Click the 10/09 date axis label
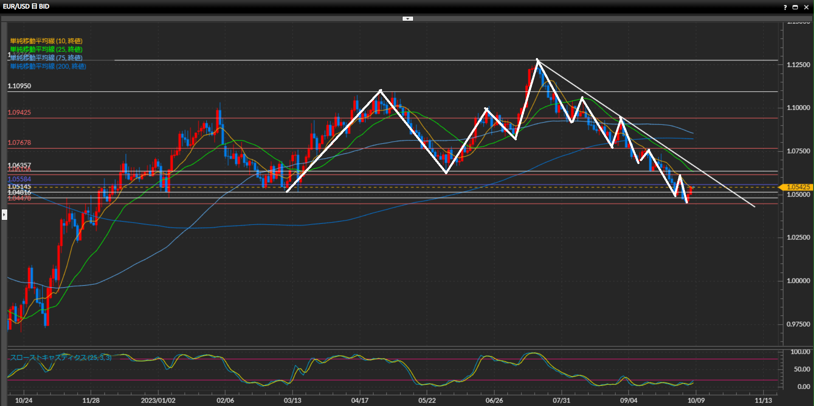Viewport: 814px width, 406px height. pyautogui.click(x=696, y=400)
